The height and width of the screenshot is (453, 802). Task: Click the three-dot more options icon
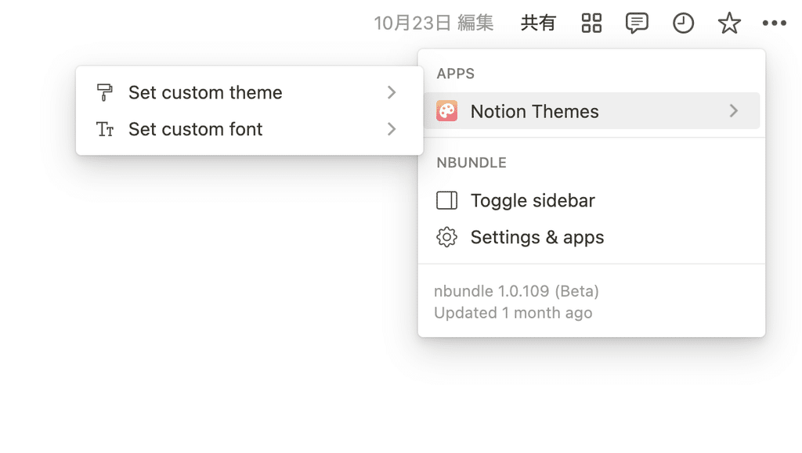click(x=775, y=23)
